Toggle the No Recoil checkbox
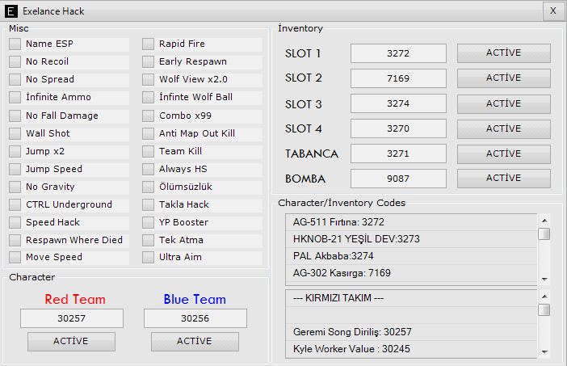 [15, 61]
